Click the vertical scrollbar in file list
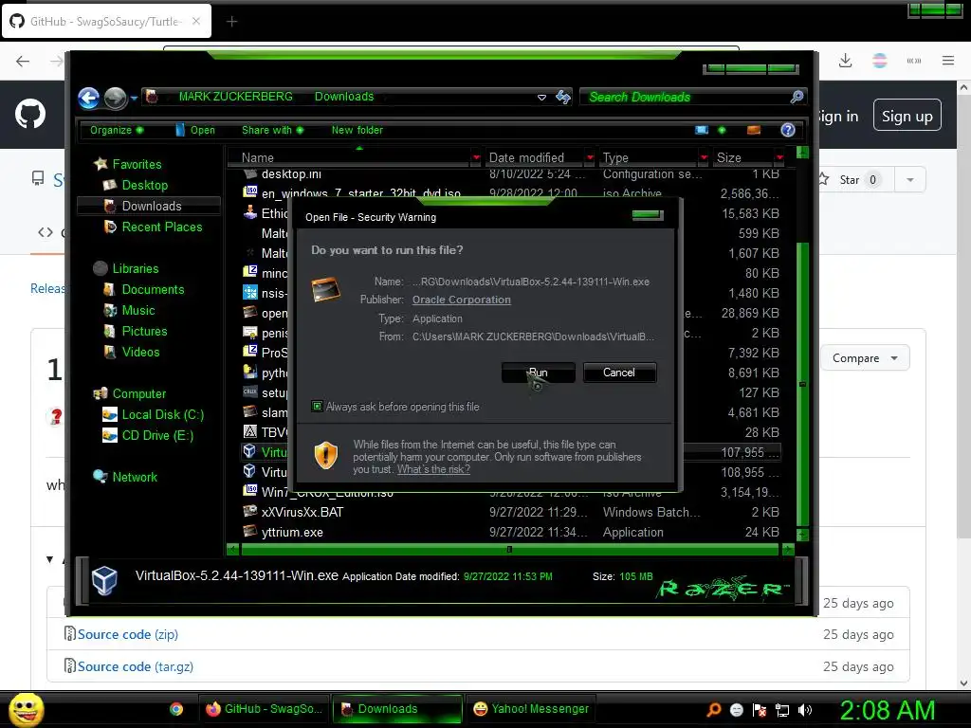The width and height of the screenshot is (971, 728). (x=802, y=384)
